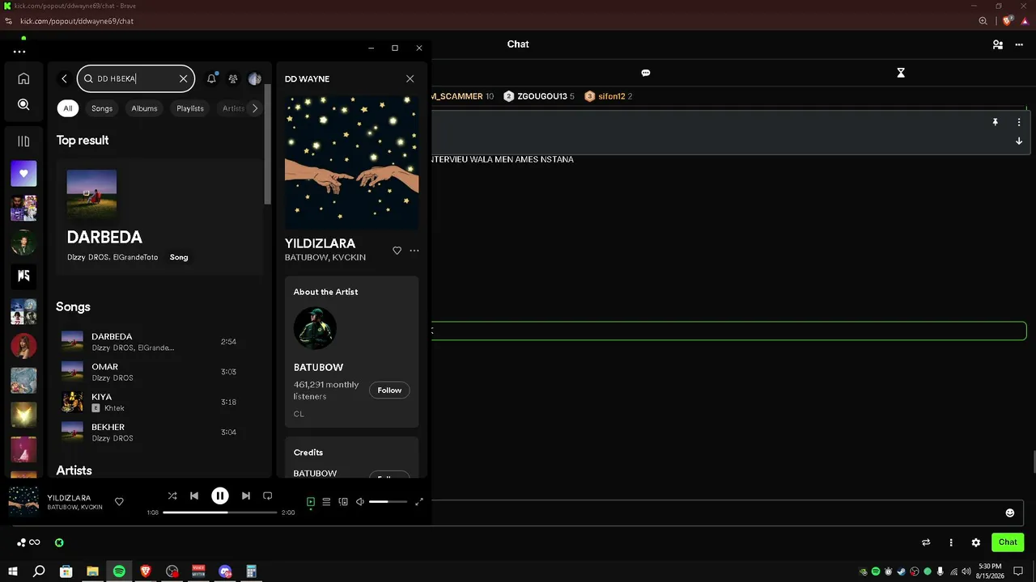Screen dimensions: 1036x582
Task: Open Kick chat settings gear
Action: pyautogui.click(x=976, y=542)
